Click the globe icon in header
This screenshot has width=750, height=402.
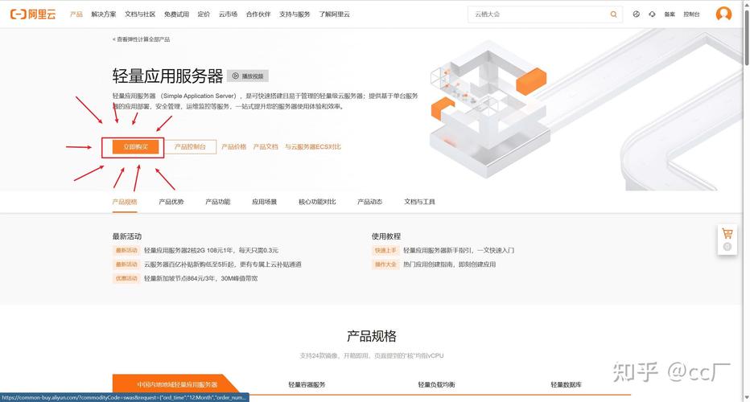(637, 14)
